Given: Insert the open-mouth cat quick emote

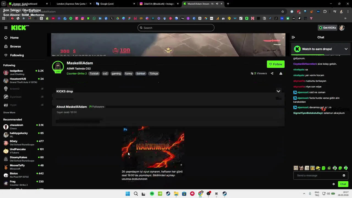Looking at the screenshot, I should (301, 168).
